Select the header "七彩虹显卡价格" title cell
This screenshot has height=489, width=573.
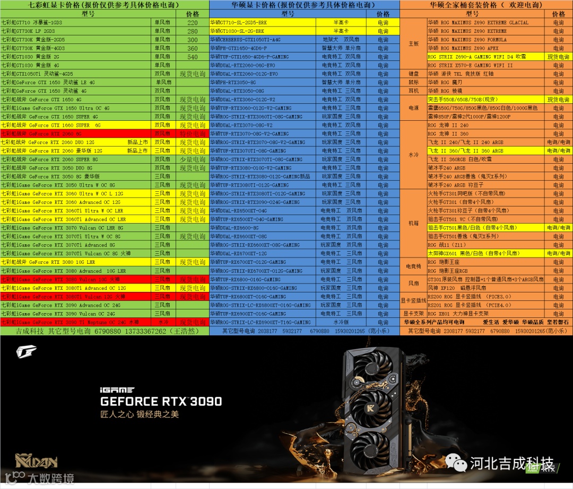(105, 5)
